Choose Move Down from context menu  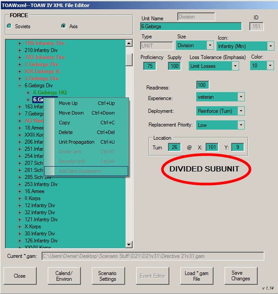(86, 113)
